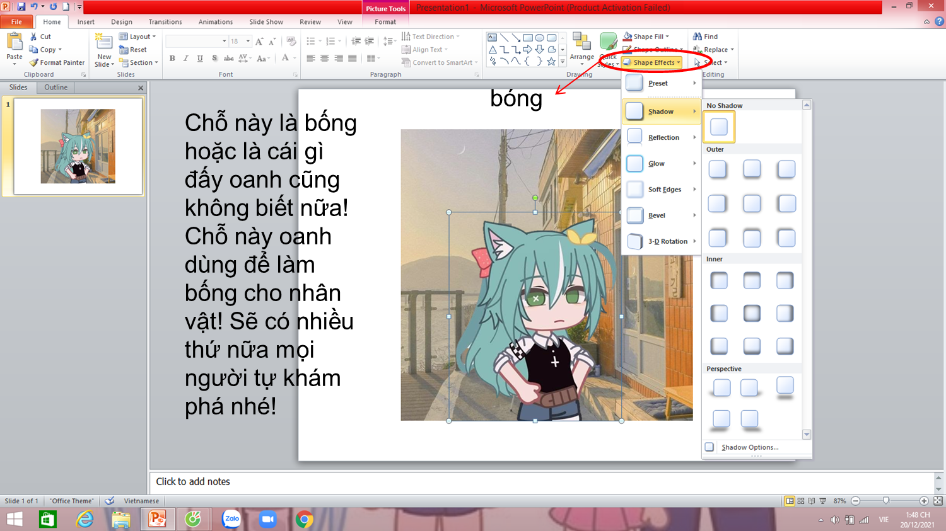Image resolution: width=946 pixels, height=531 pixels.
Task: Toggle text Shadow formatting icon
Action: click(214, 59)
